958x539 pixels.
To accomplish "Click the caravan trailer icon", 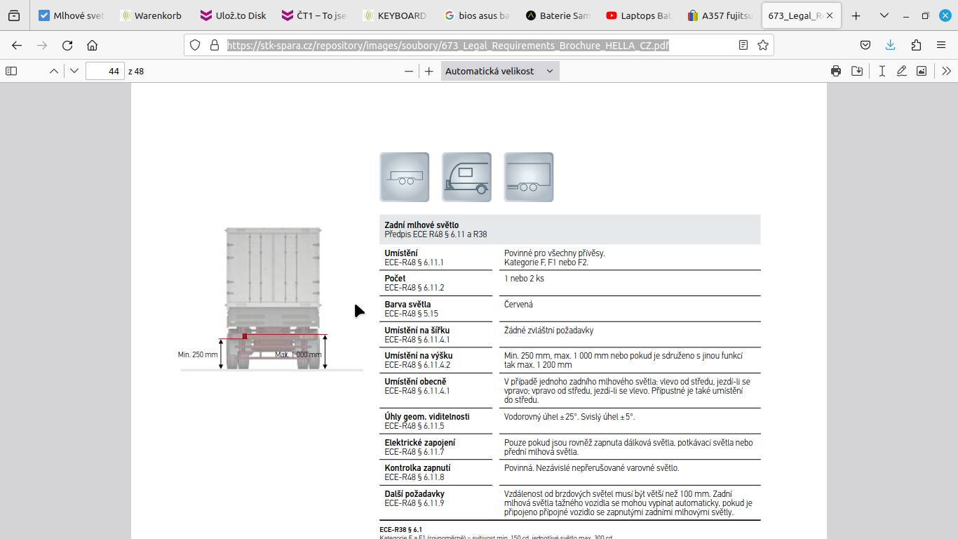I will pyautogui.click(x=466, y=177).
